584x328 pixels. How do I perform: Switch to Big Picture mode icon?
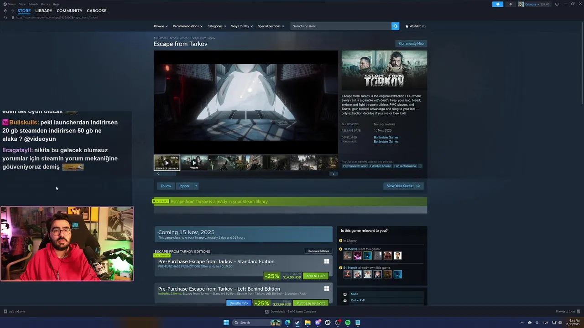(557, 4)
